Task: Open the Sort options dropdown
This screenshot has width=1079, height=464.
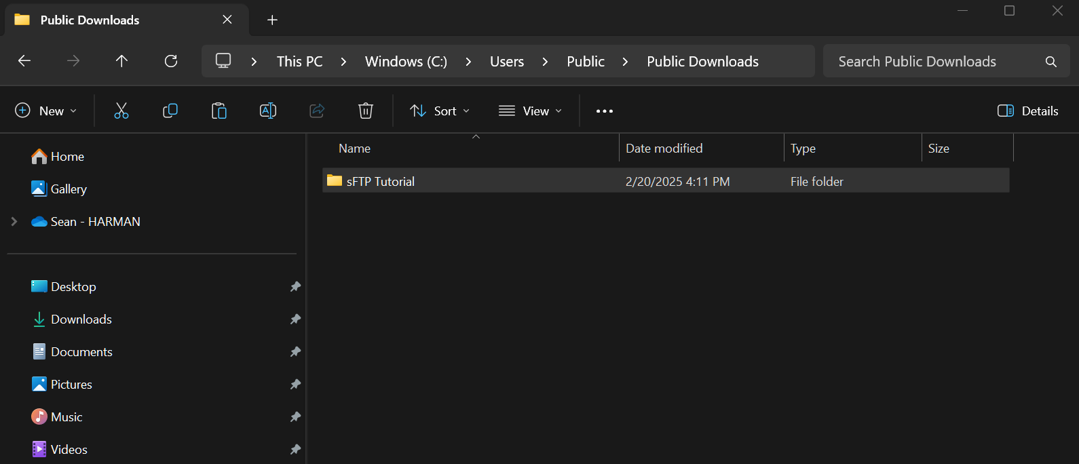Action: (440, 111)
